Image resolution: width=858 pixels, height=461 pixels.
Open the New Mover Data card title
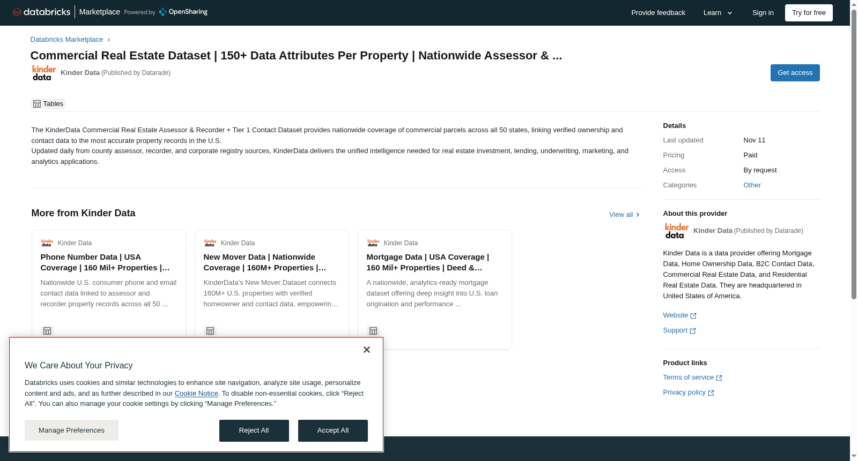(265, 262)
